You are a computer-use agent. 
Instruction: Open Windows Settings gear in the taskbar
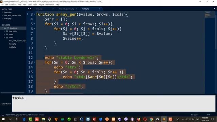(157, 119)
